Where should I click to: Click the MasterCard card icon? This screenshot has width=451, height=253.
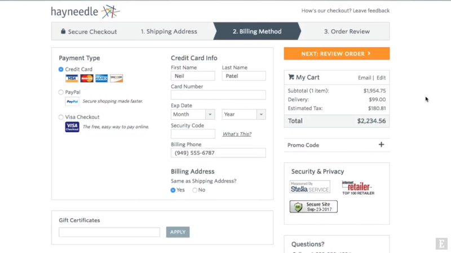tap(86, 79)
